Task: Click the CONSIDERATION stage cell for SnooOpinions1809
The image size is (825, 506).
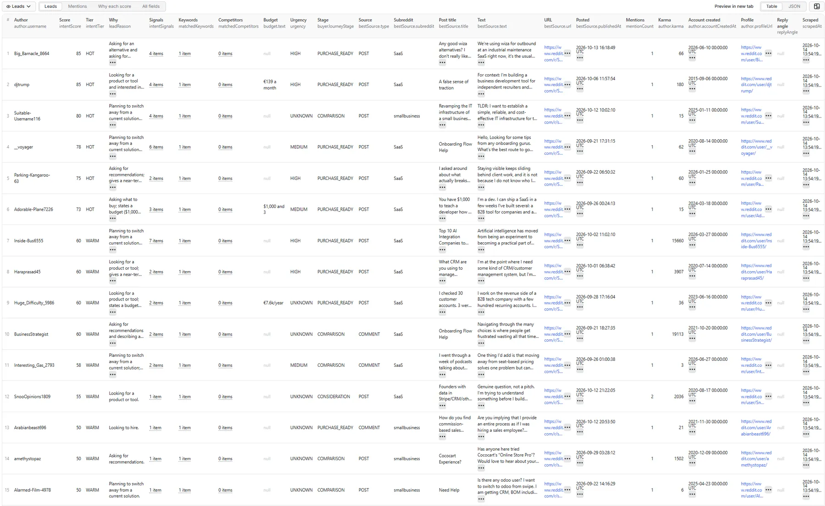Action: [334, 397]
